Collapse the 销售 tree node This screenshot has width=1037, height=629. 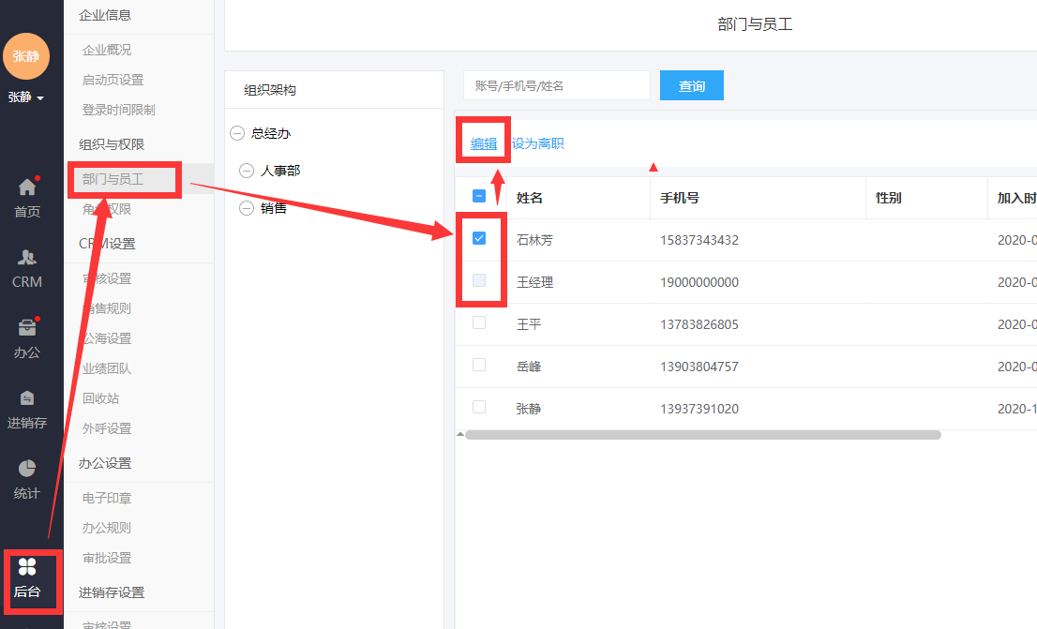(246, 208)
